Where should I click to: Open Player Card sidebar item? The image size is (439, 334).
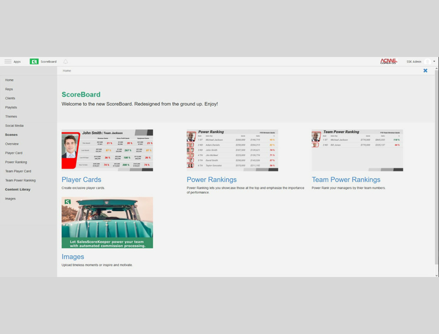pyautogui.click(x=14, y=153)
